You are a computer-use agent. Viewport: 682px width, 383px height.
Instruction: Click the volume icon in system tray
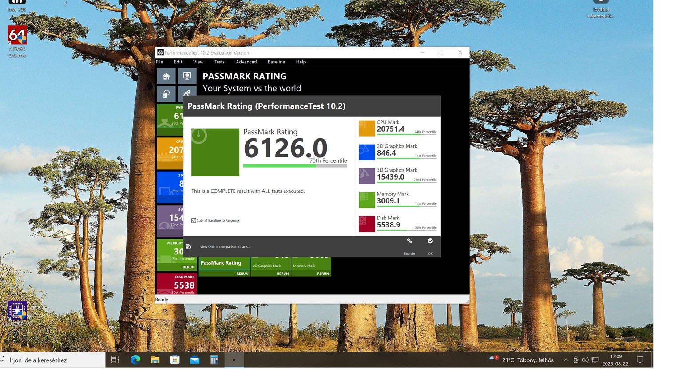point(585,360)
